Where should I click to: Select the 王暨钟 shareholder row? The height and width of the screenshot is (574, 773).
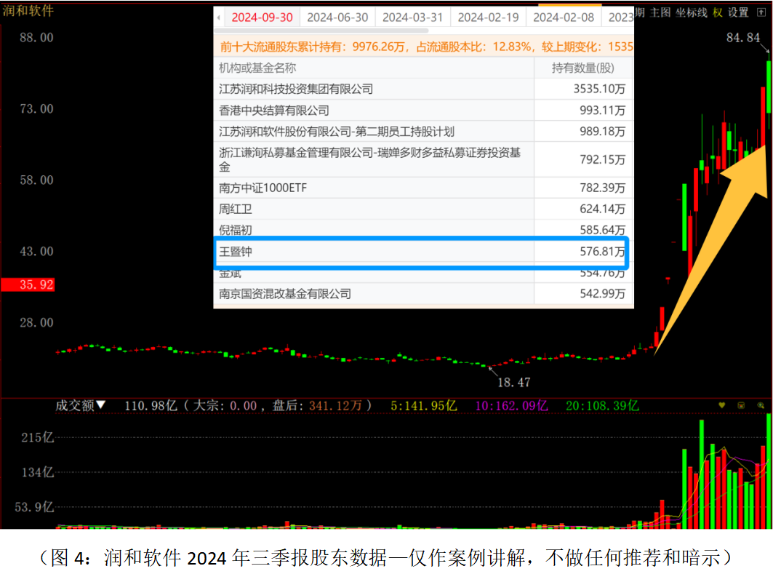click(x=422, y=252)
